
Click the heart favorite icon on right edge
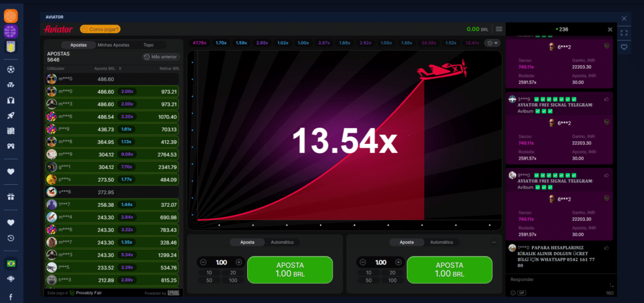pyautogui.click(x=624, y=47)
